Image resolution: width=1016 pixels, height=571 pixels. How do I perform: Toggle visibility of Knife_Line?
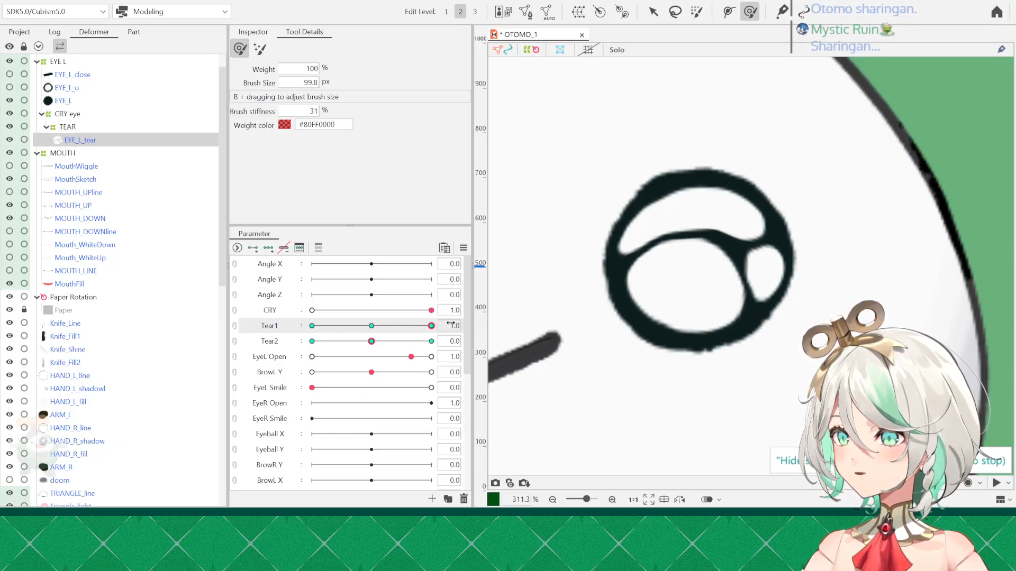(x=10, y=323)
